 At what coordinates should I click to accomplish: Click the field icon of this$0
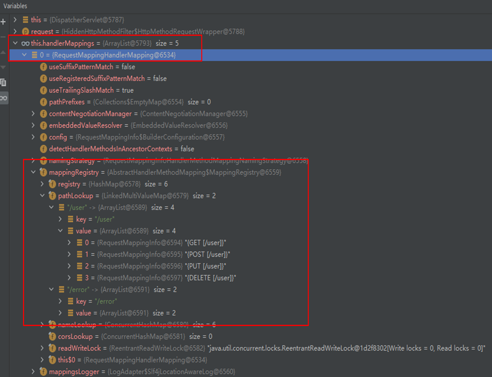(52, 360)
